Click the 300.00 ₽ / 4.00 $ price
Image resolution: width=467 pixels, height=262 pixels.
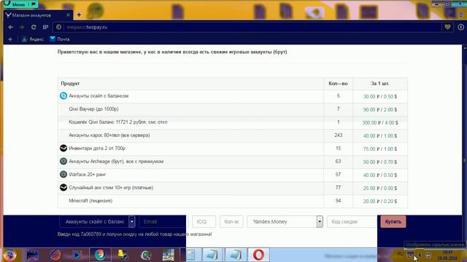pyautogui.click(x=380, y=122)
